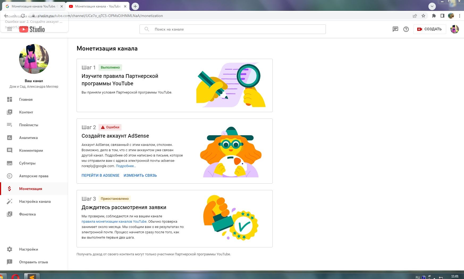
Task: Open the Аналитика bar chart icon
Action: (10, 138)
